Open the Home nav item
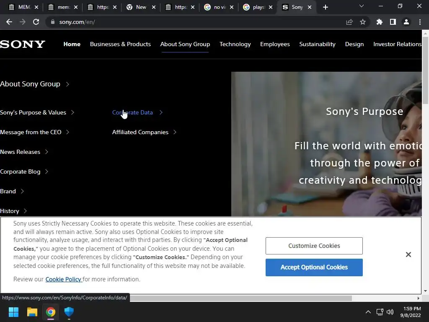This screenshot has width=429, height=322. point(72,44)
